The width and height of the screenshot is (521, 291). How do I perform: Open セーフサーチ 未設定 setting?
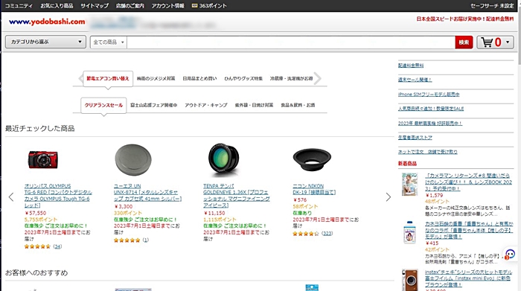[x=492, y=6]
